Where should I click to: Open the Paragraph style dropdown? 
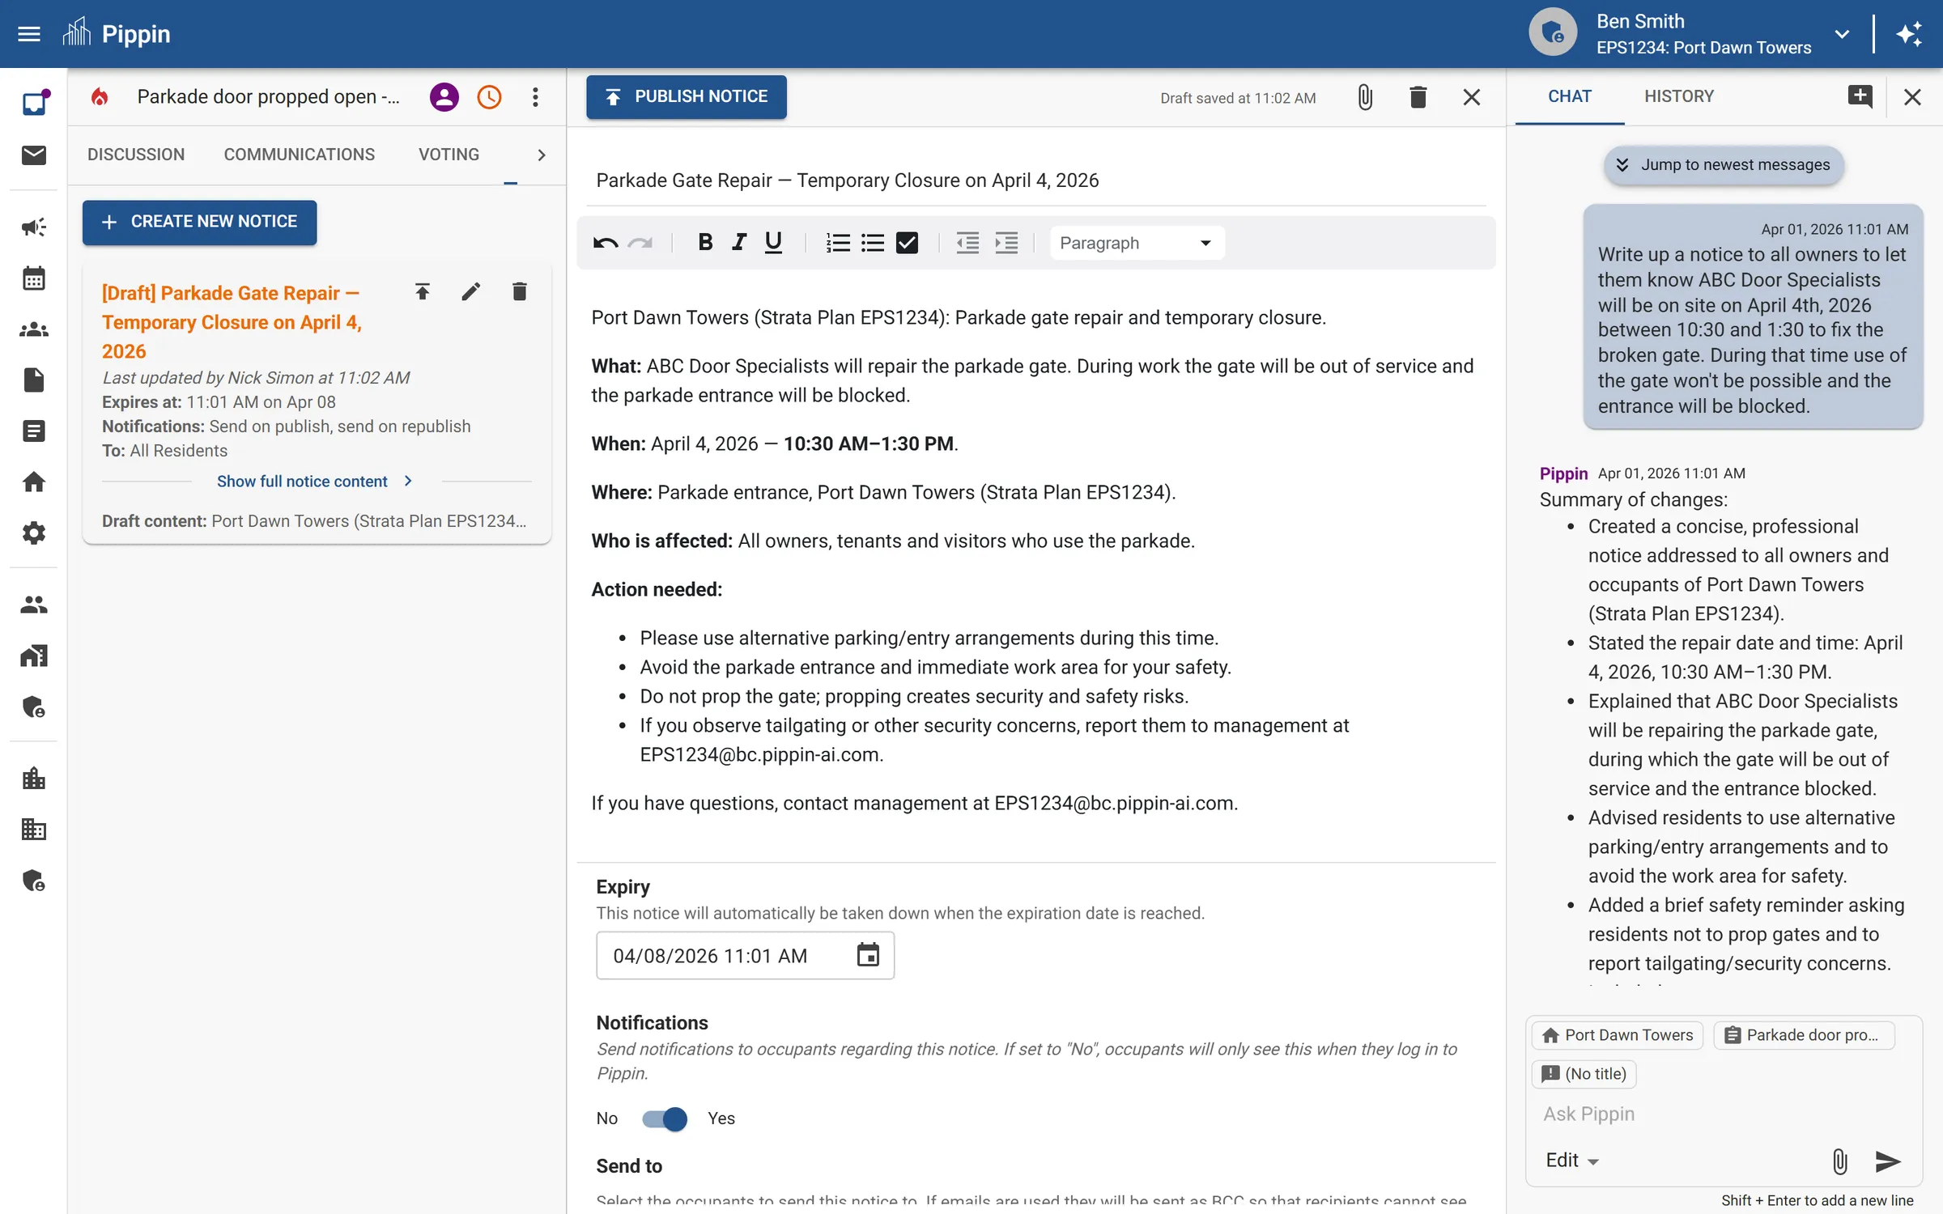(1136, 243)
